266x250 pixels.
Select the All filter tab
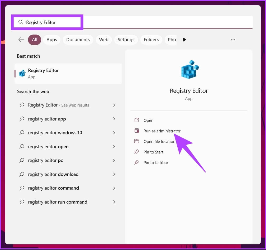coord(35,40)
